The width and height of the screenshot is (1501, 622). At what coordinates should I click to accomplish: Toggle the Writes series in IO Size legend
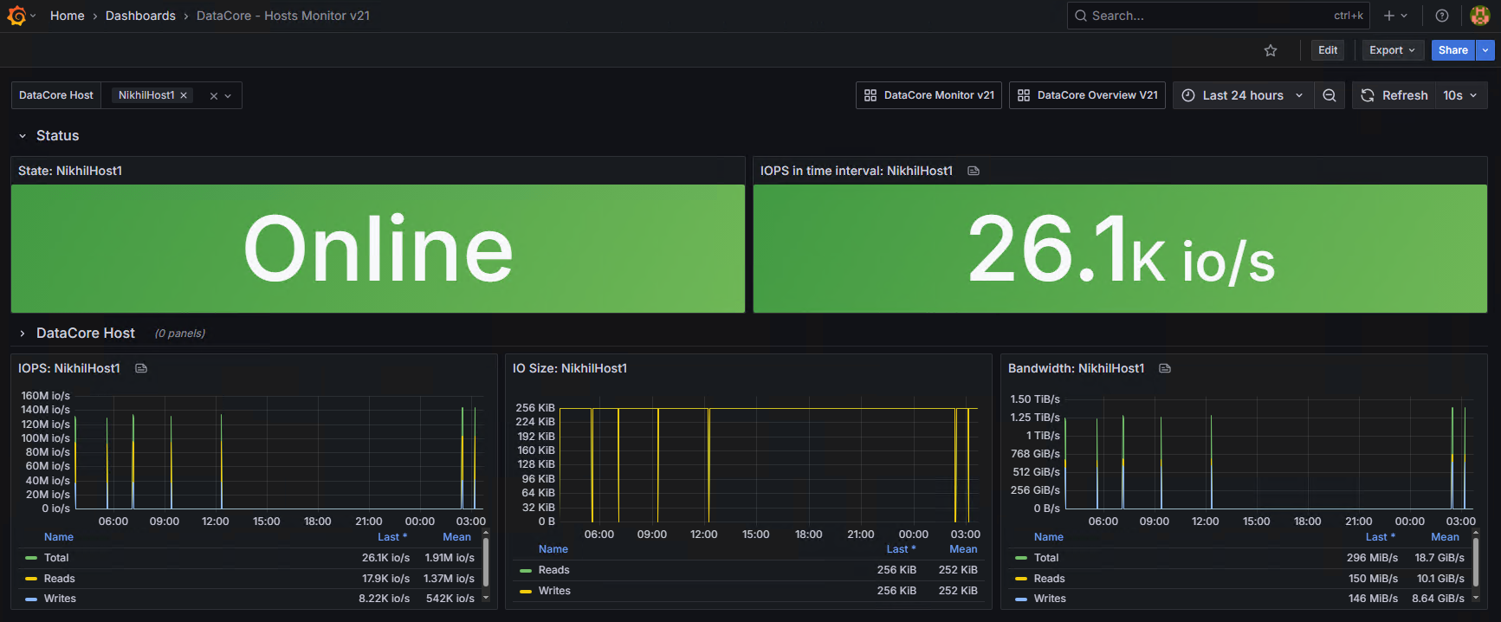tap(554, 591)
